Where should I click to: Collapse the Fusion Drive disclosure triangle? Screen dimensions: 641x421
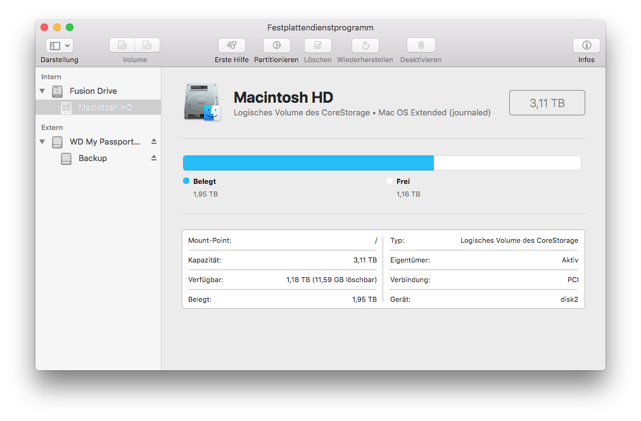point(42,91)
